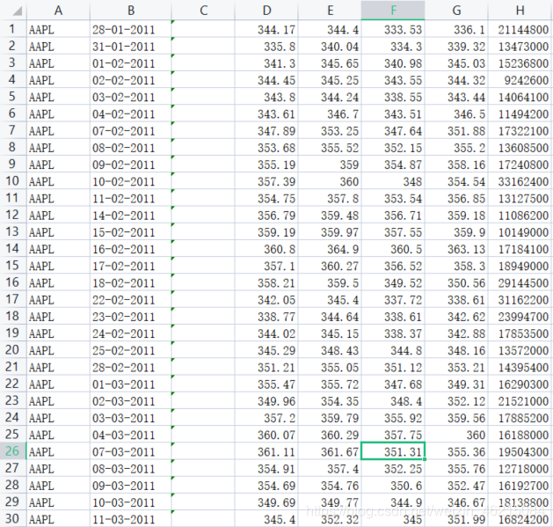Select highlighted row 26 header
This screenshot has width=553, height=527.
coord(12,450)
